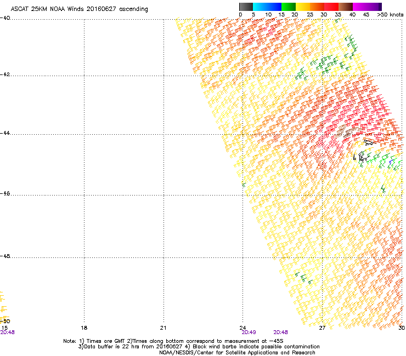Viewport: 406px width, 356px height.
Task: Click the '18' longitude axis label
Action: pos(84,328)
